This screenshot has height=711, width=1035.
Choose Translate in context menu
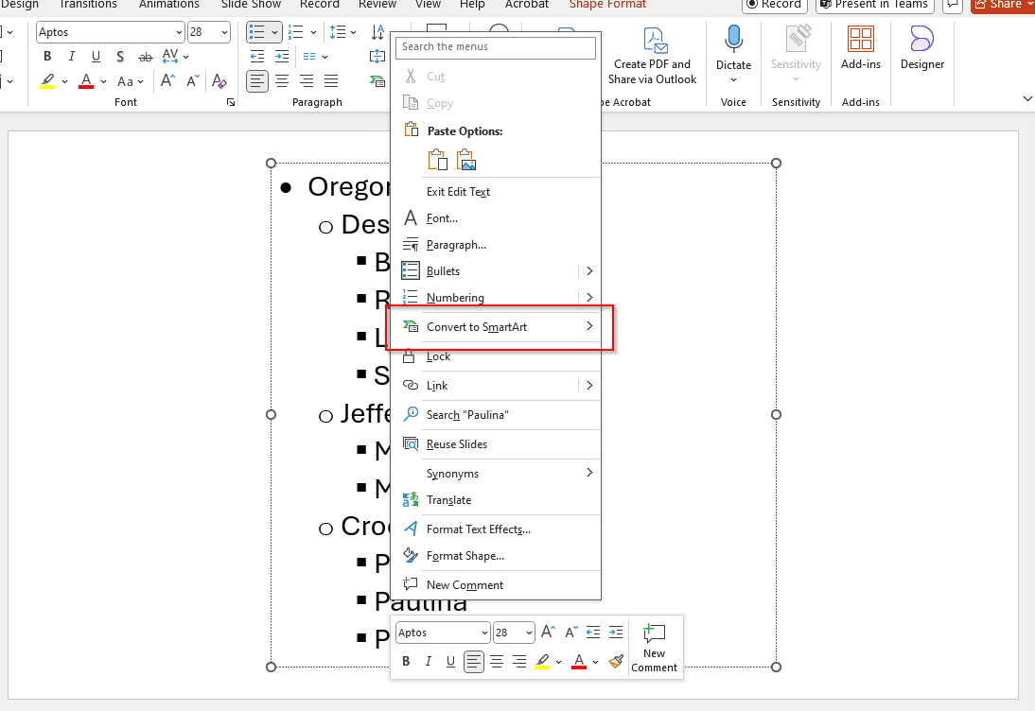[x=496, y=500]
